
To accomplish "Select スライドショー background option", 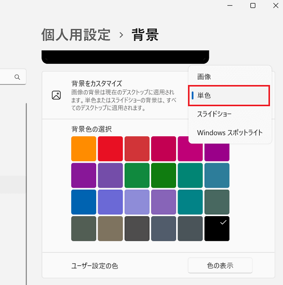I will coord(230,114).
